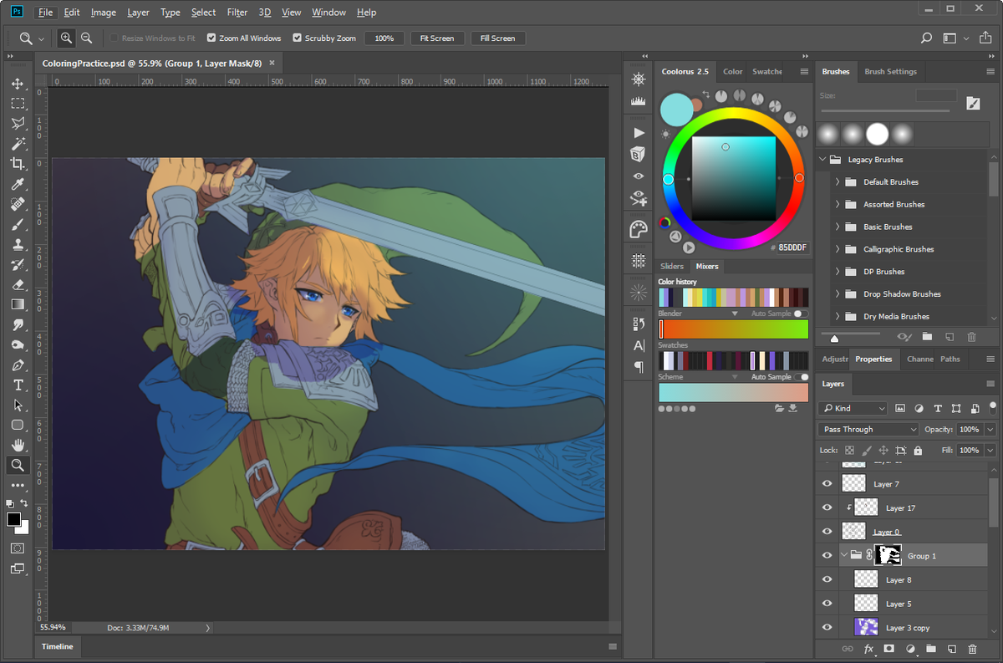Open the Filter menu
This screenshot has width=1003, height=663.
tap(237, 13)
